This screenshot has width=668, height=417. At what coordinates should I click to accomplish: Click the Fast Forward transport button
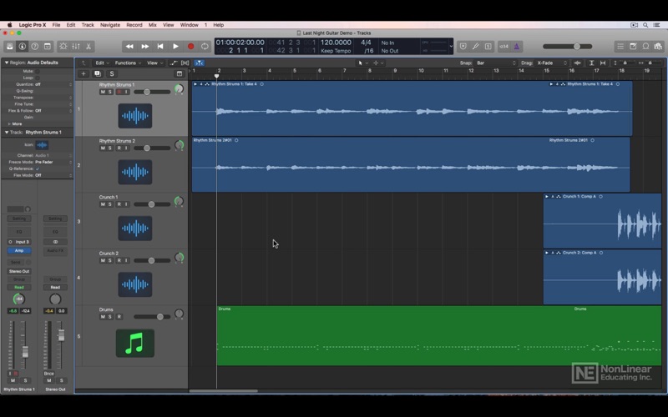click(x=144, y=47)
